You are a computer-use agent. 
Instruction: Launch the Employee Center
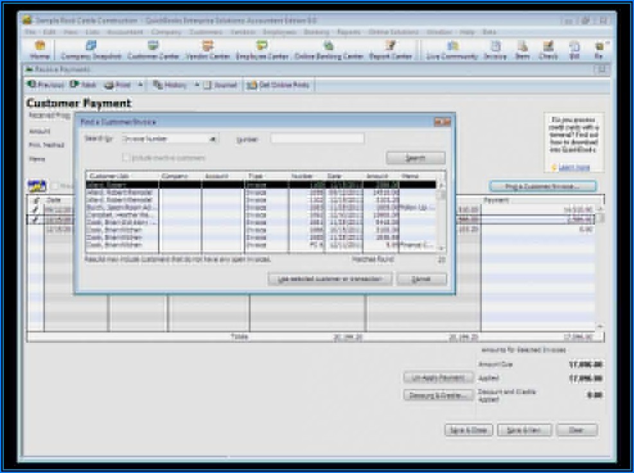[x=261, y=50]
